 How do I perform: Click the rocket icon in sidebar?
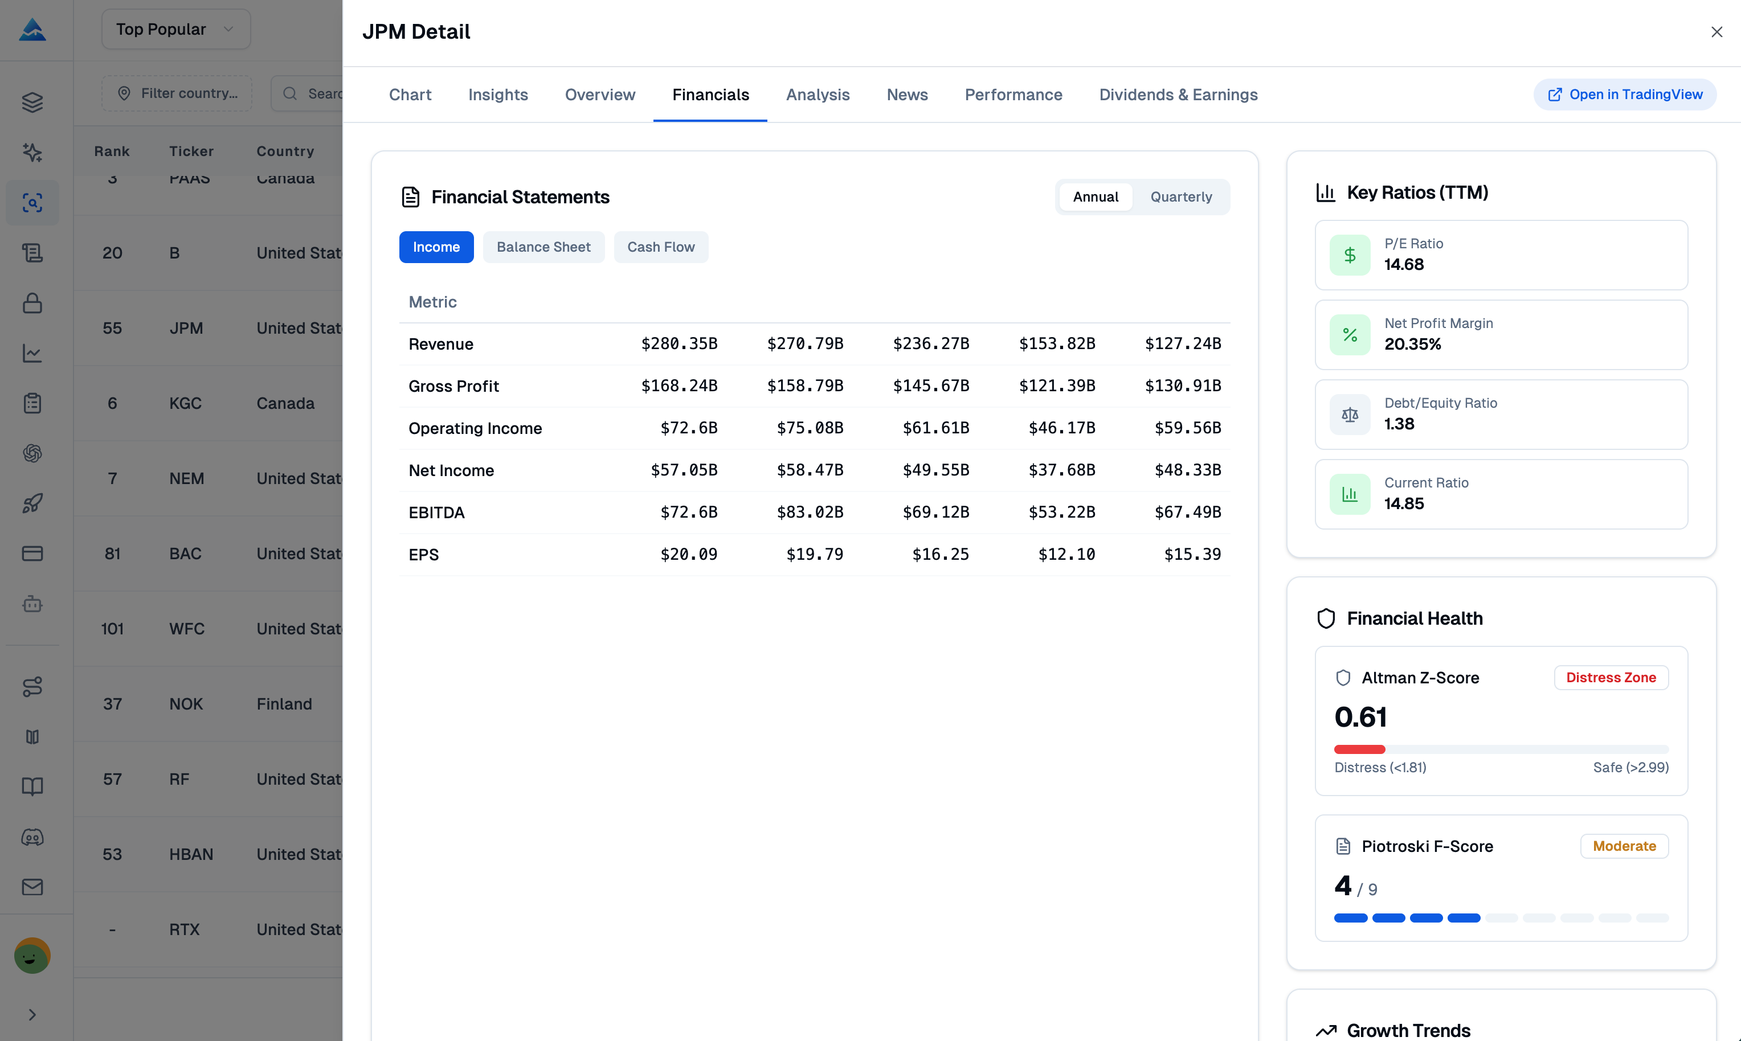[32, 503]
